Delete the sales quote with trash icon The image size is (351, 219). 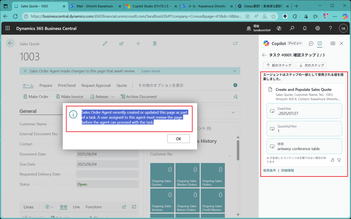coord(155,44)
